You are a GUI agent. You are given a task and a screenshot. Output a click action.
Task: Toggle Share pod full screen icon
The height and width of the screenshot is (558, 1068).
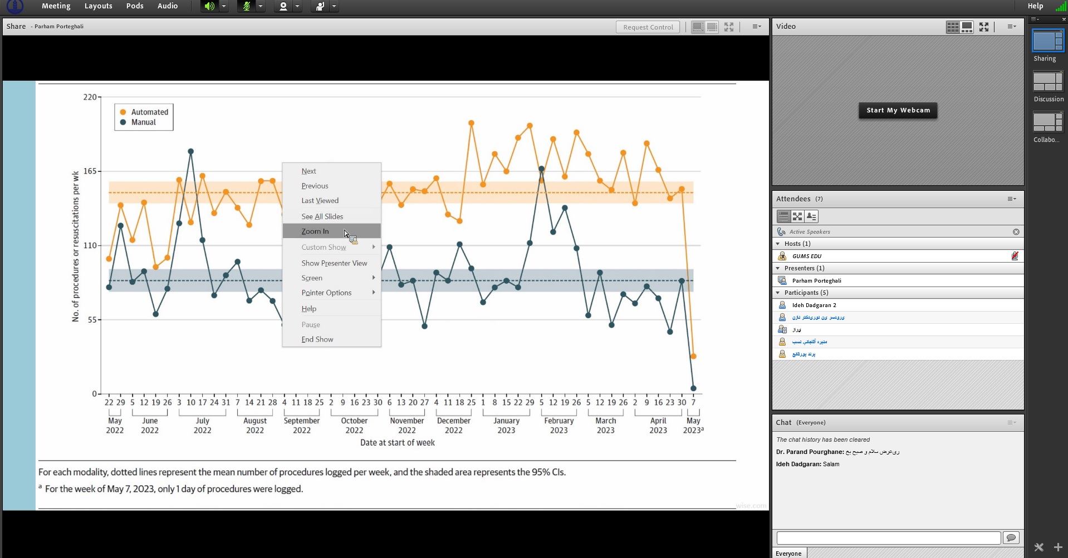729,27
